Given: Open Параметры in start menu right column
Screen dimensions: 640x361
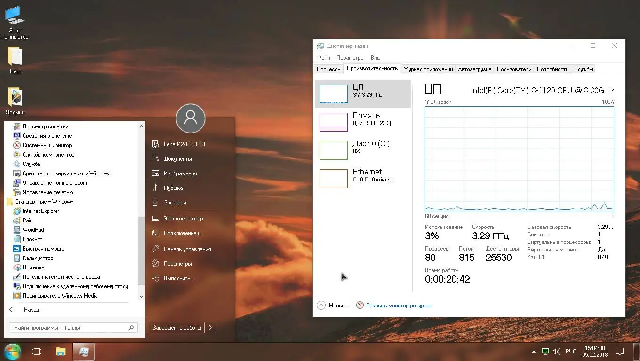Looking at the screenshot, I should point(177,264).
